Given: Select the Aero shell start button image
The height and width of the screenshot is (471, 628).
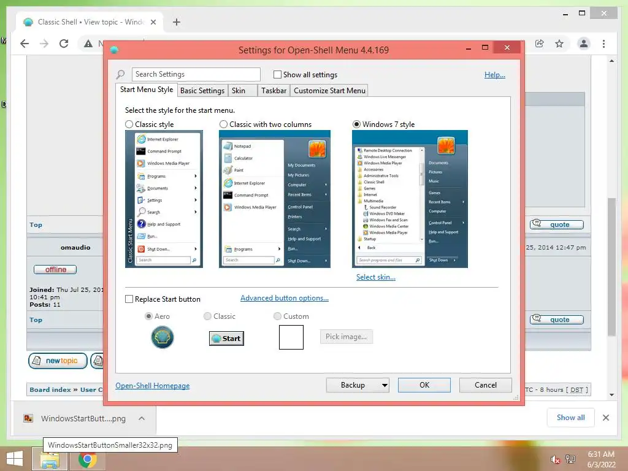Looking at the screenshot, I should tap(162, 337).
